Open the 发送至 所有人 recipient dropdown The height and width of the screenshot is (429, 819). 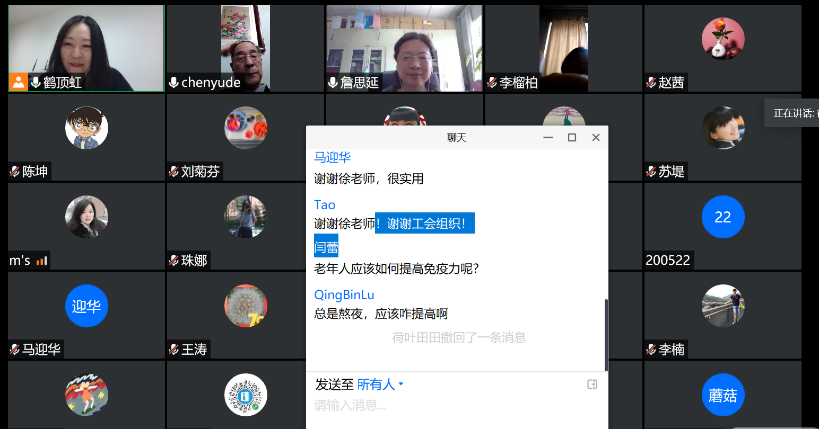point(380,384)
